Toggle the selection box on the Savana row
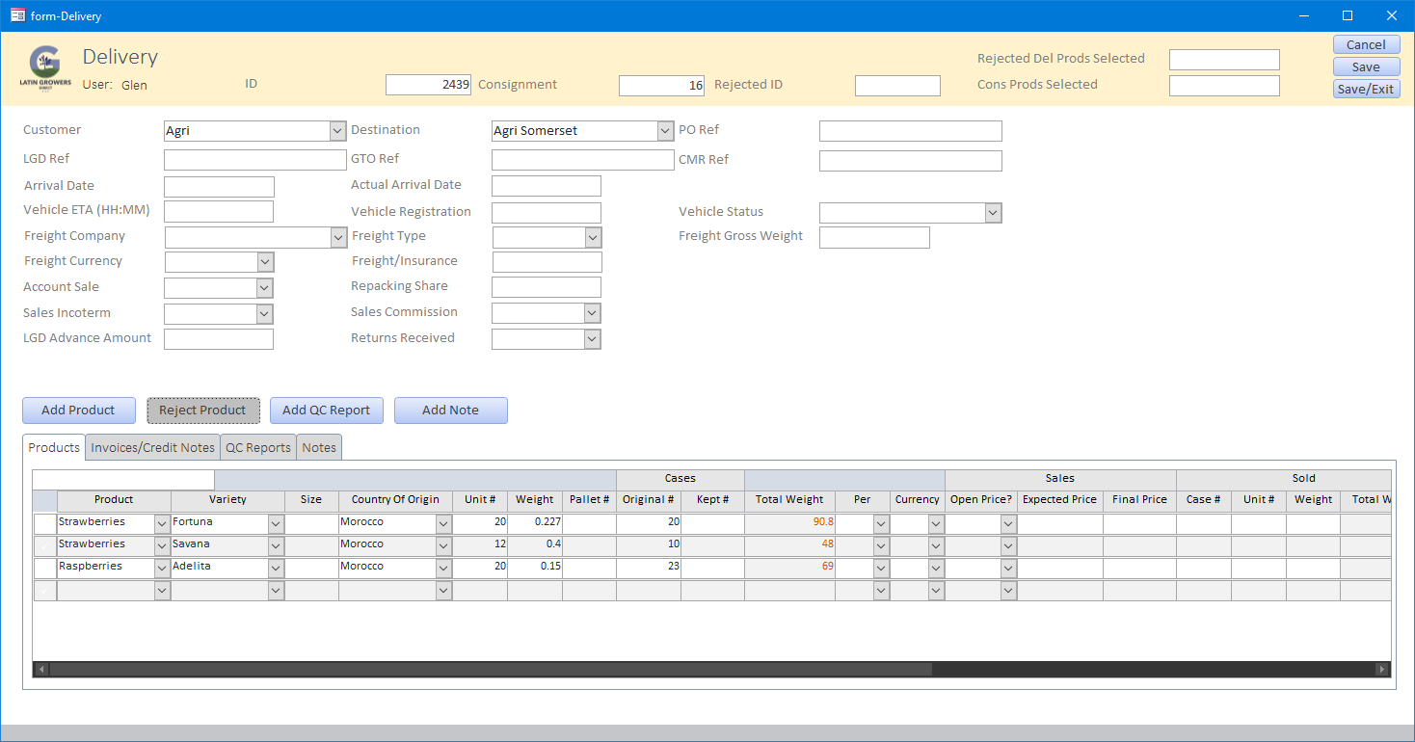Screen dimensions: 1415x742 44,545
